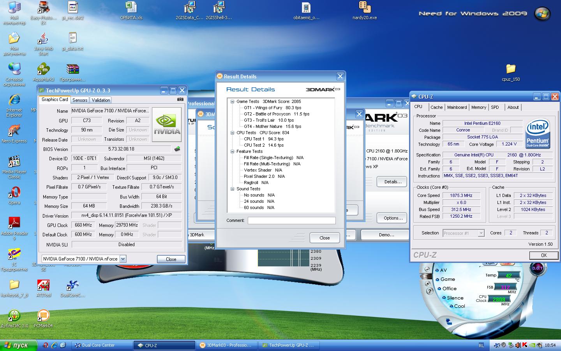Click the Driver Version field in GPU-Z
This screenshot has width=561, height=351.
click(126, 215)
